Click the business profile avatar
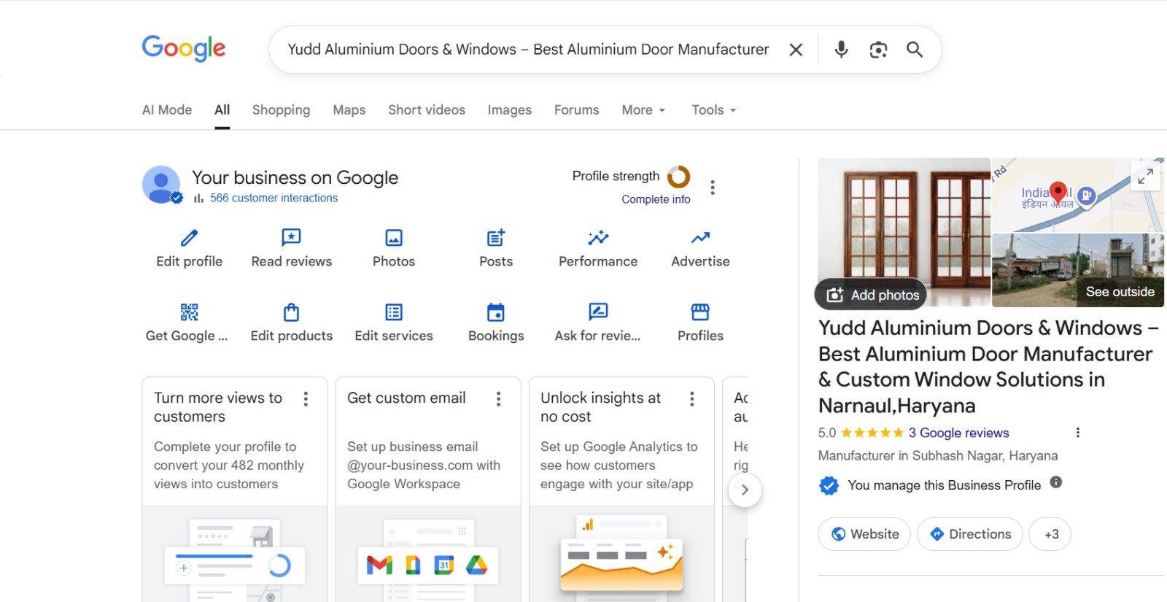Screen dimensions: 1167x602 tap(161, 185)
